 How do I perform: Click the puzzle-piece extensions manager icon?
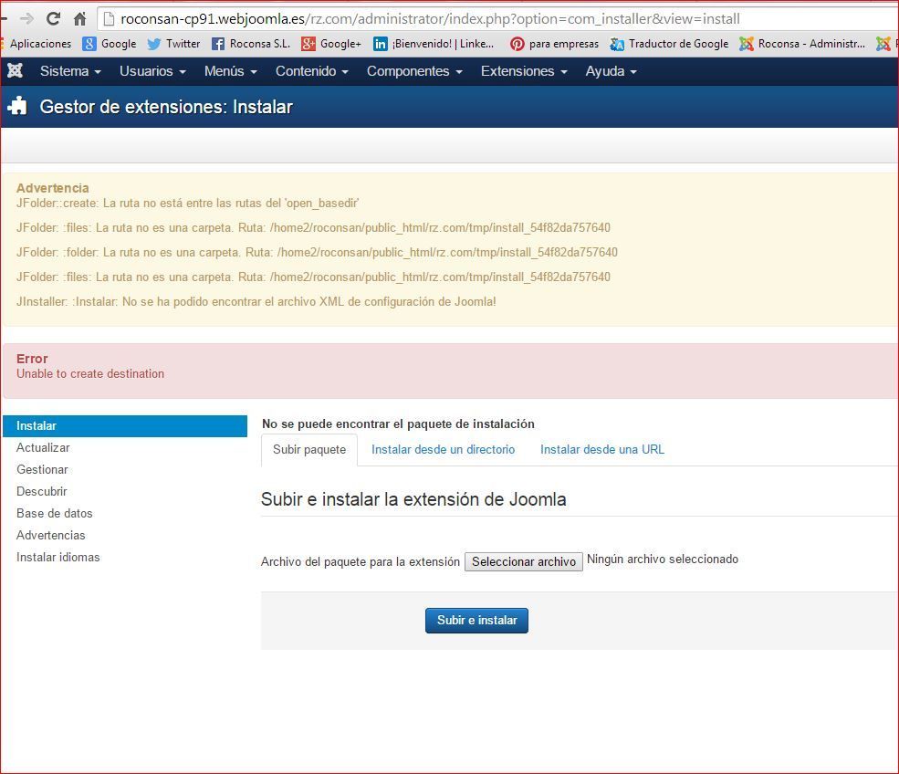(x=17, y=106)
